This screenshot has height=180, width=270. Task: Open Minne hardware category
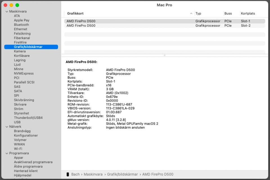pyautogui.click(x=19, y=69)
